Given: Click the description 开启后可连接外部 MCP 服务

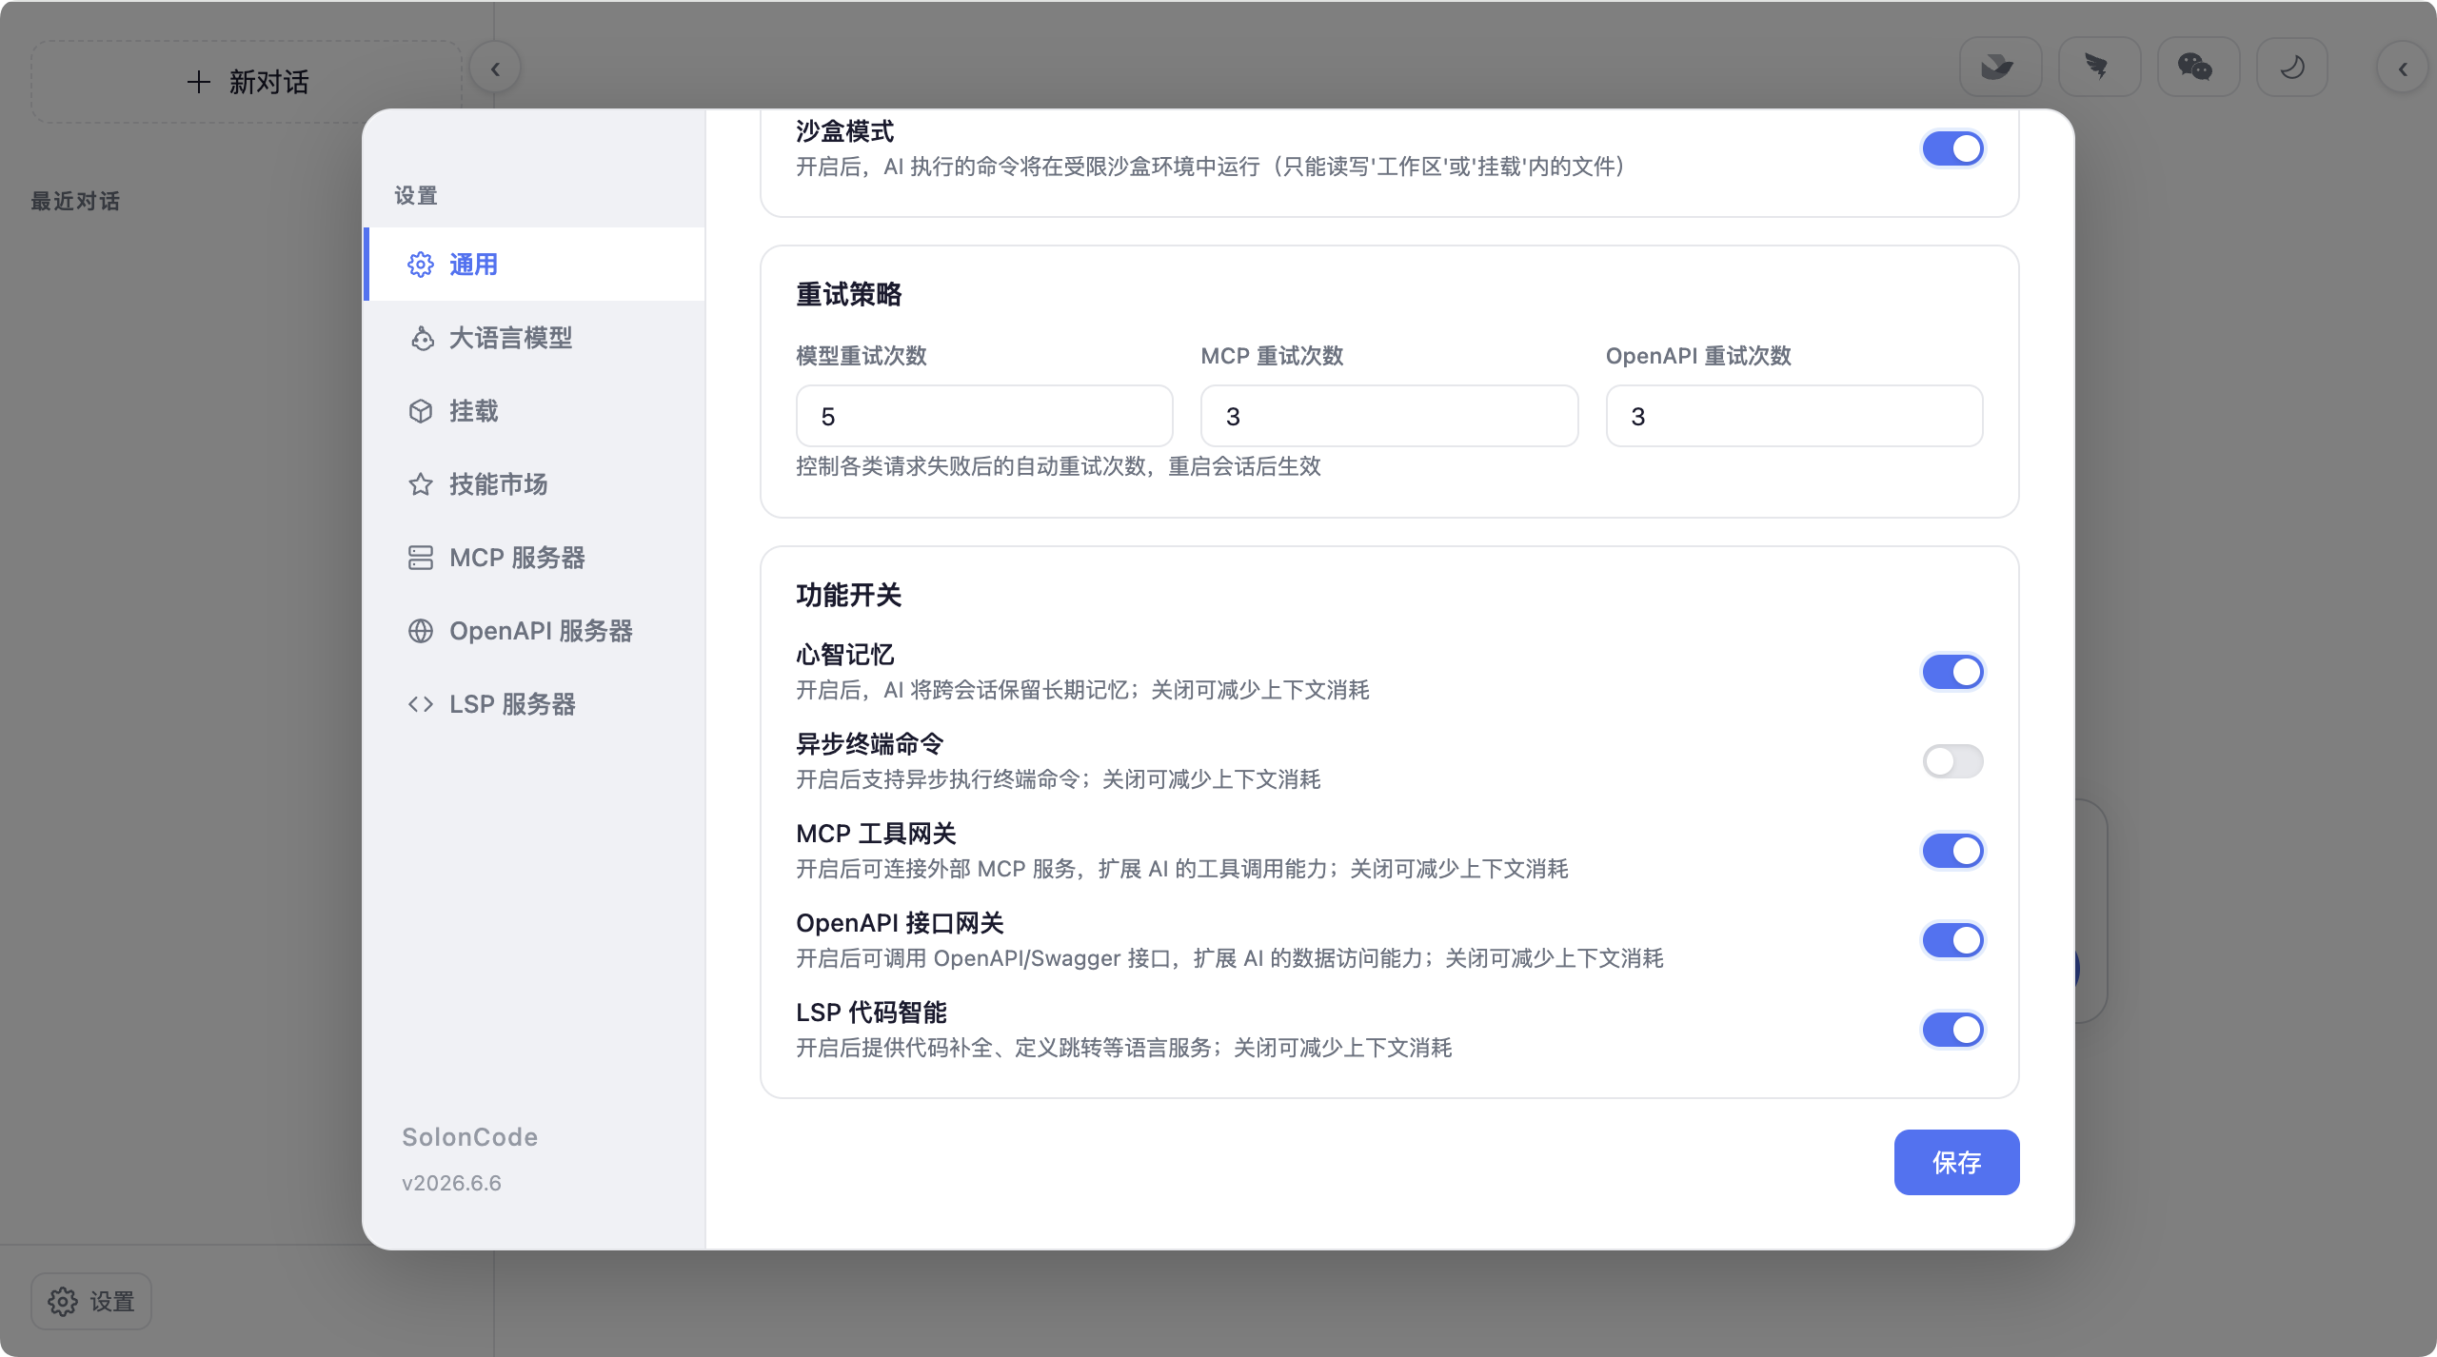Looking at the screenshot, I should (936, 869).
